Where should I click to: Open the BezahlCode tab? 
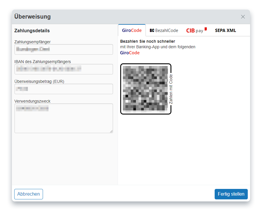click(x=164, y=31)
